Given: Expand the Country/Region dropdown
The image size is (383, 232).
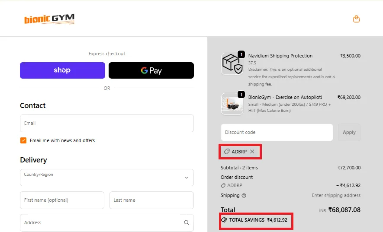Looking at the screenshot, I should 106,178.
